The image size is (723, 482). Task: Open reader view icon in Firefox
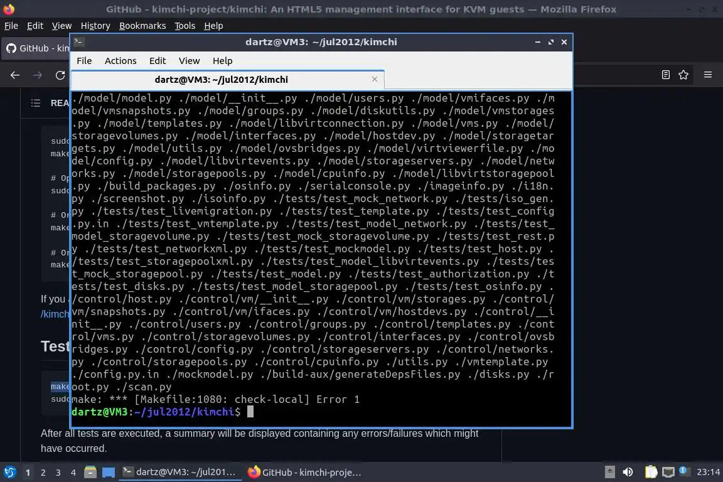pyautogui.click(x=665, y=75)
